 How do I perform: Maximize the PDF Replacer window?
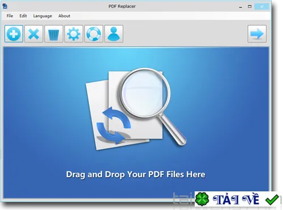(250, 7)
